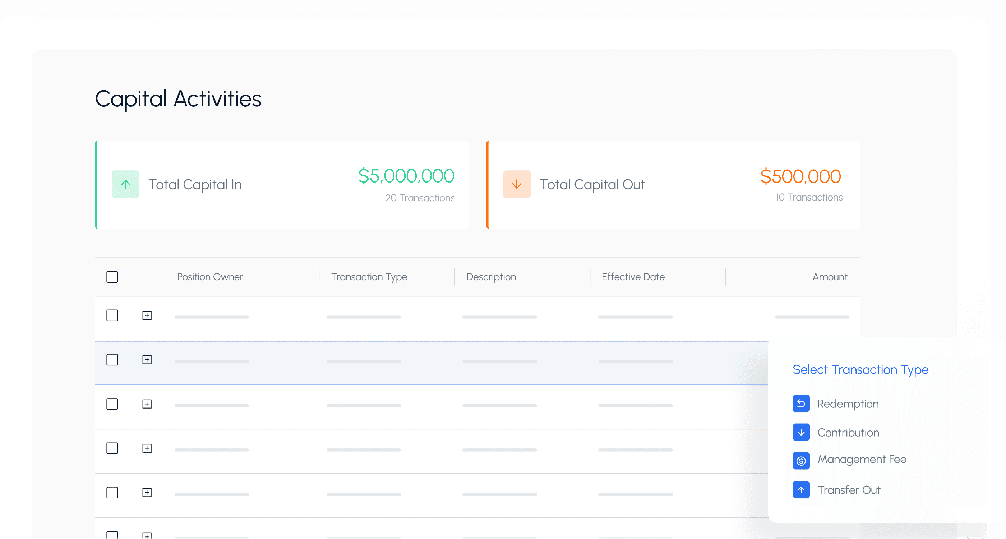Click the orange down-arrow Total Capital Out icon
The width and height of the screenshot is (1006, 539).
click(516, 184)
